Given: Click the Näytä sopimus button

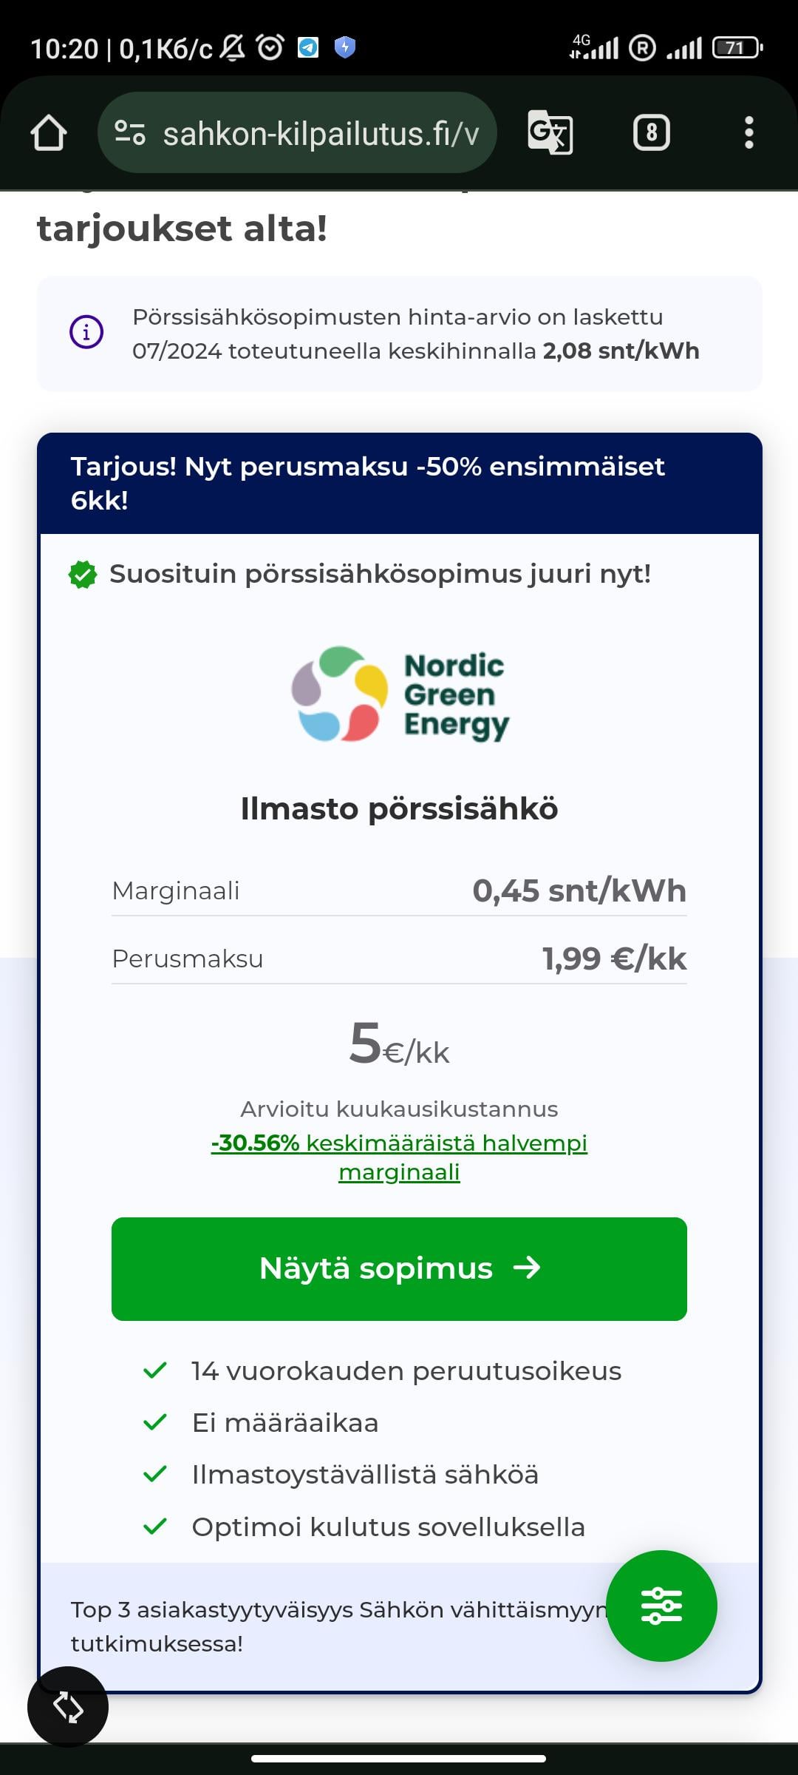Looking at the screenshot, I should pos(399,1268).
